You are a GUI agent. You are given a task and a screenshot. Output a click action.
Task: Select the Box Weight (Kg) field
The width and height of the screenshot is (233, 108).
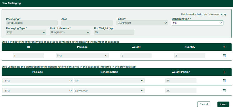coord(114,32)
